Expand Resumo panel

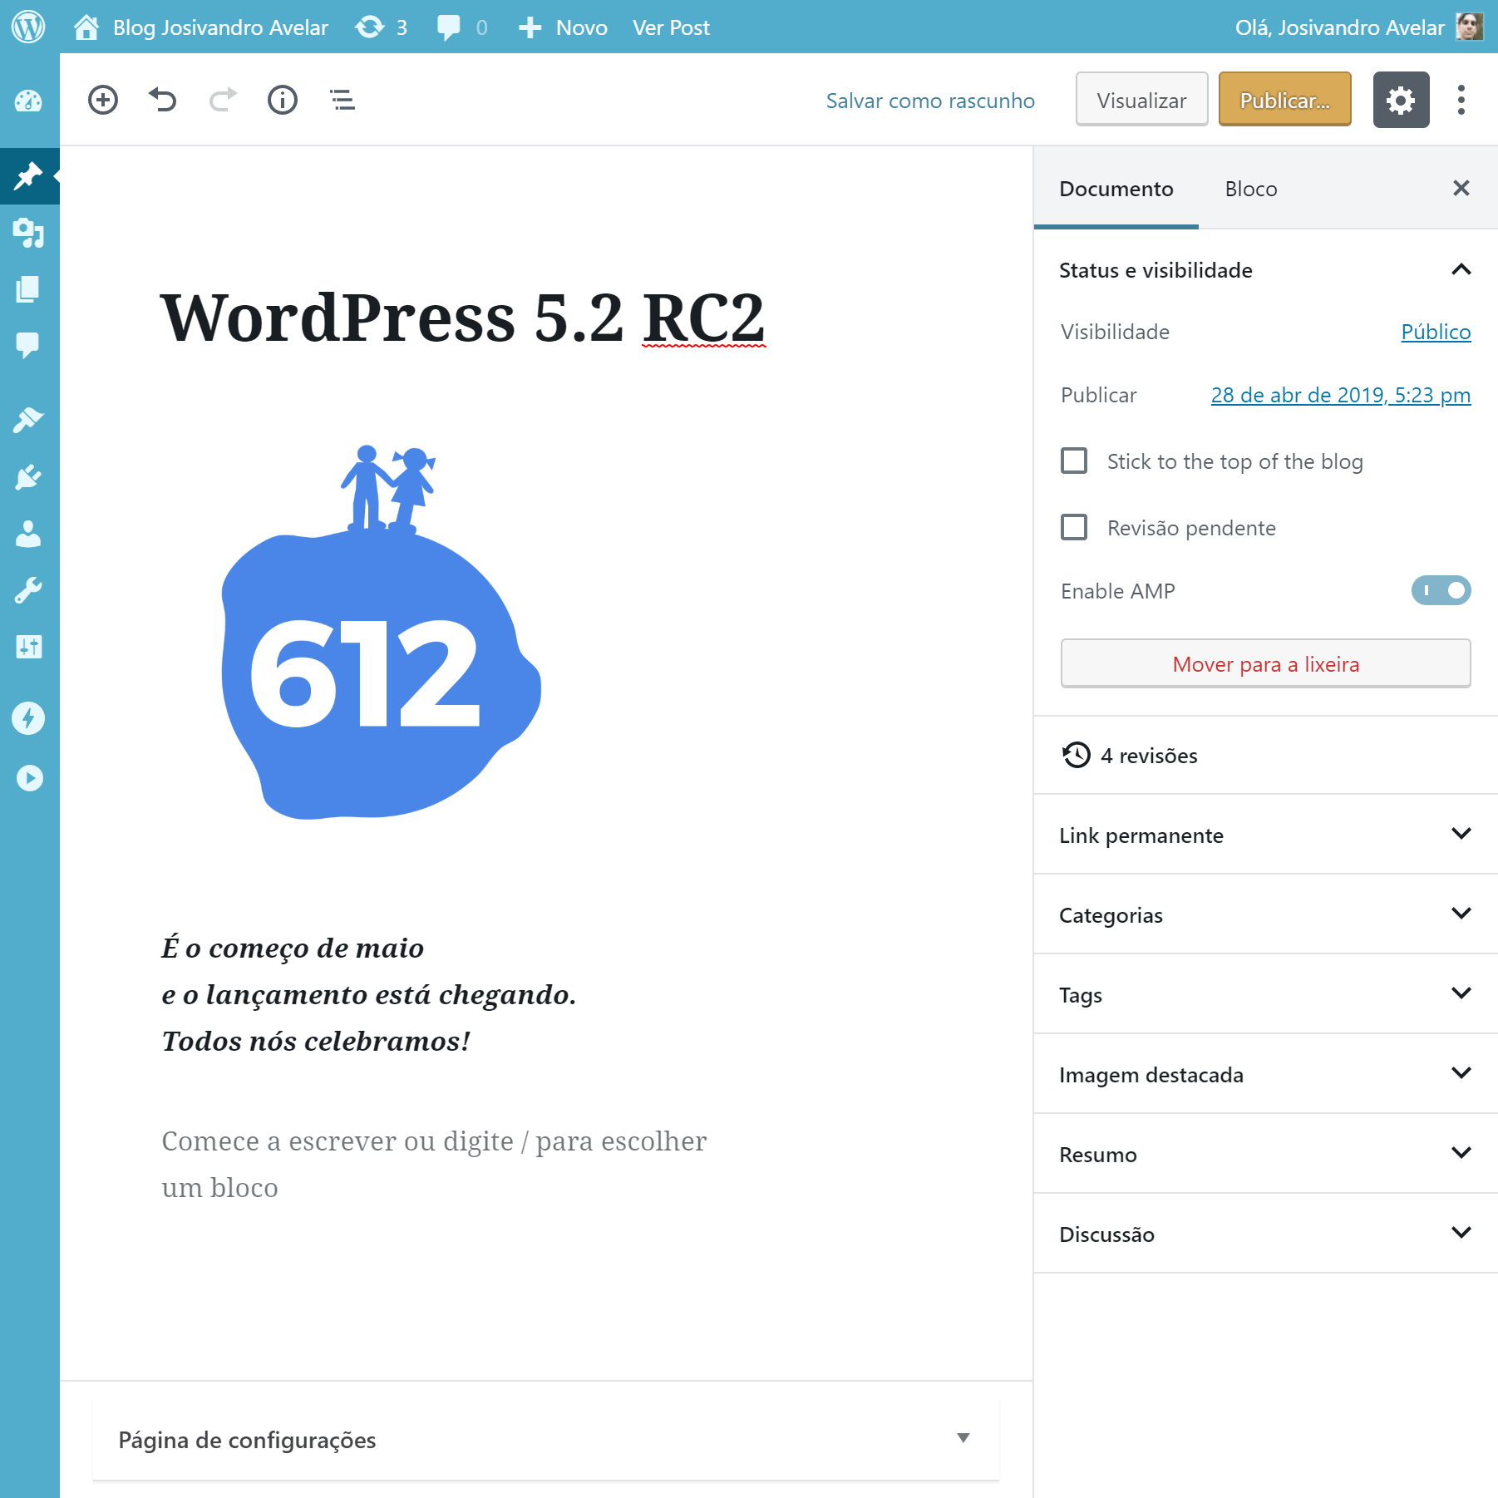[x=1265, y=1153]
